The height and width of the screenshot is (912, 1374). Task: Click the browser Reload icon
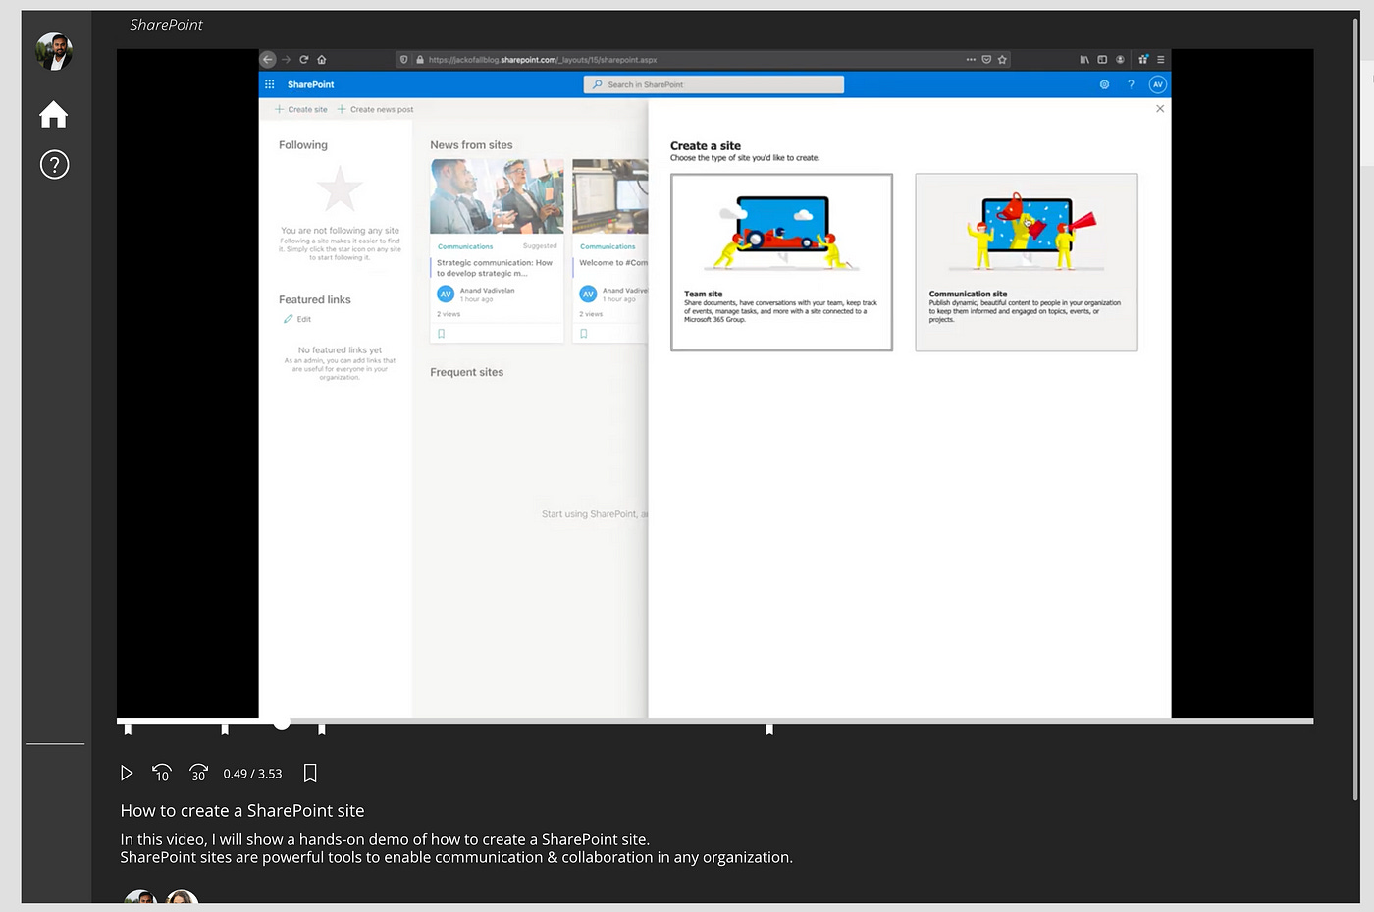click(304, 59)
